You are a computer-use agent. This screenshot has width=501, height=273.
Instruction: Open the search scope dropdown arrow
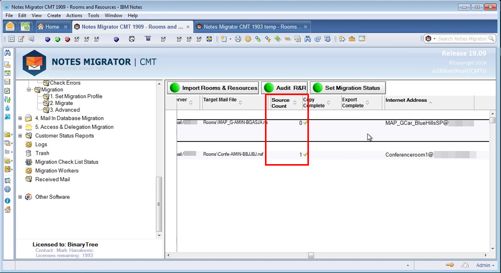[x=434, y=39]
